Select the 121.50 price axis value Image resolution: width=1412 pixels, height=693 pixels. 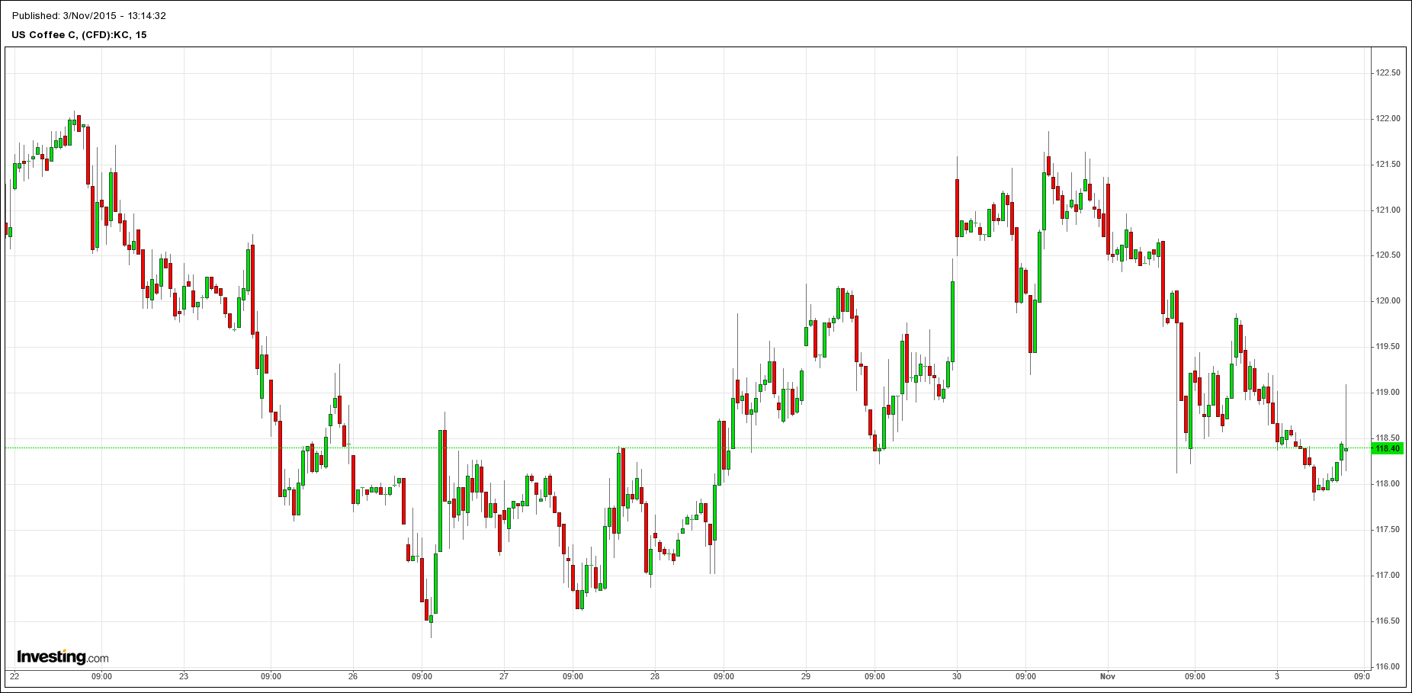[x=1387, y=165]
